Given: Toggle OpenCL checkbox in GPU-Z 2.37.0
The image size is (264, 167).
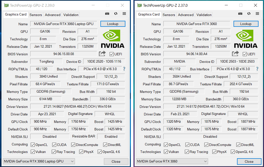Looking at the screenshot, I should [166, 145].
